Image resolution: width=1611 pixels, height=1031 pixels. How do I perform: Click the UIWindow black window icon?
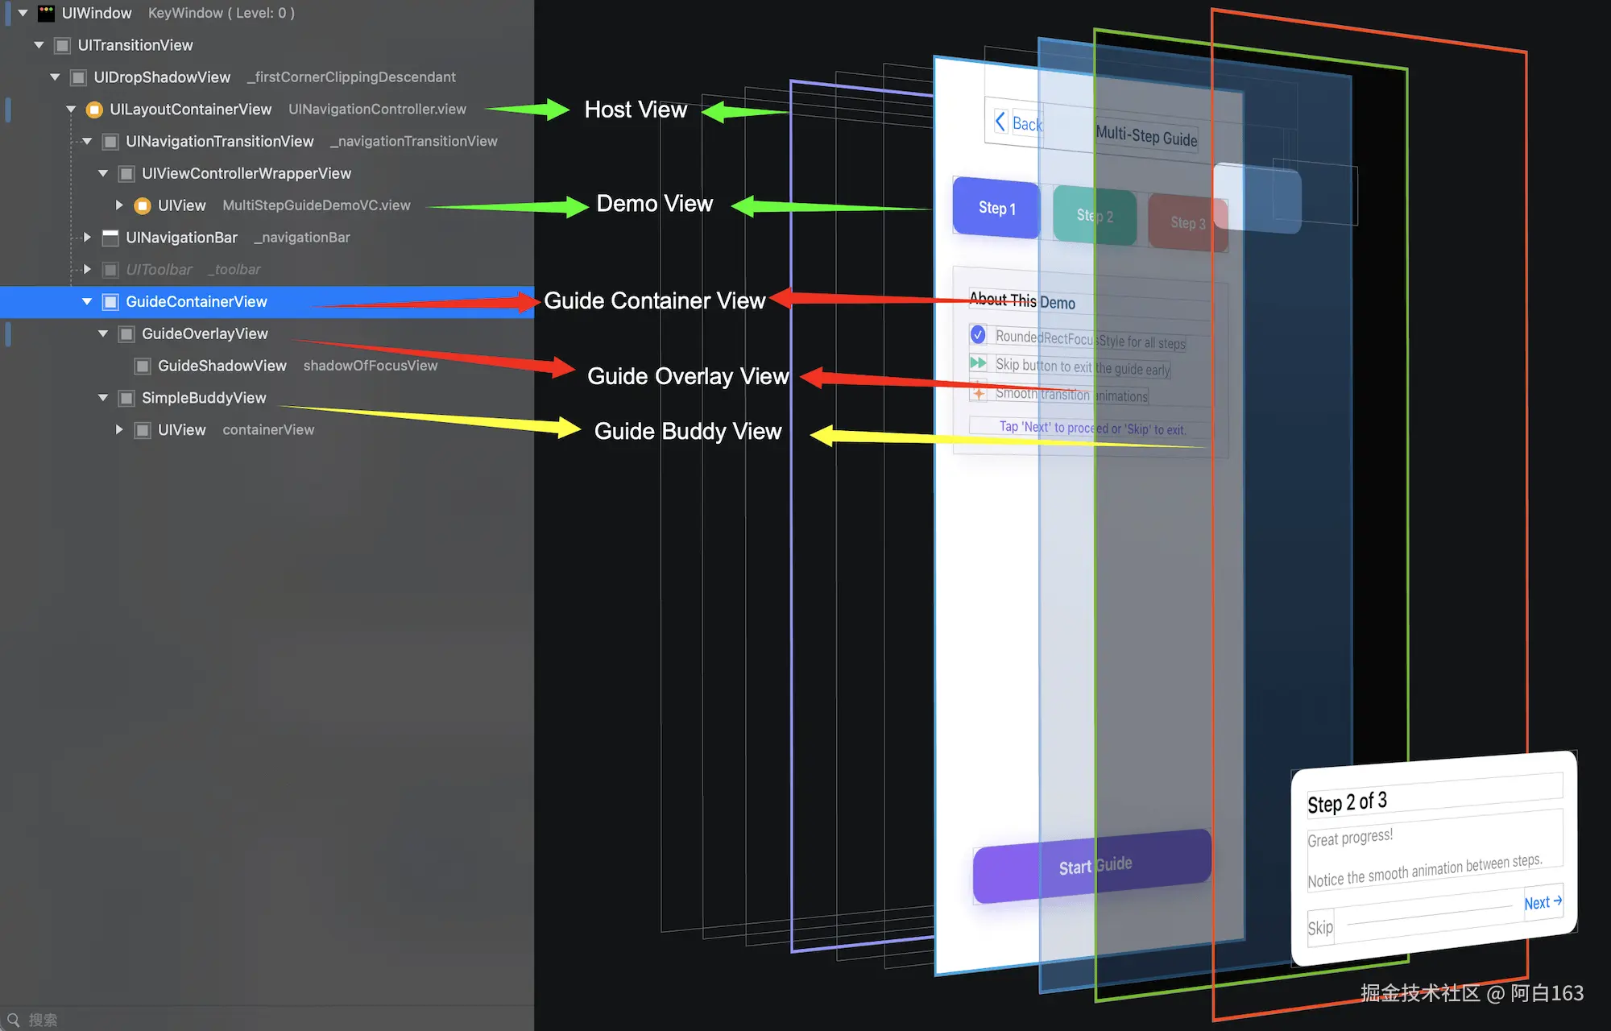click(x=47, y=13)
